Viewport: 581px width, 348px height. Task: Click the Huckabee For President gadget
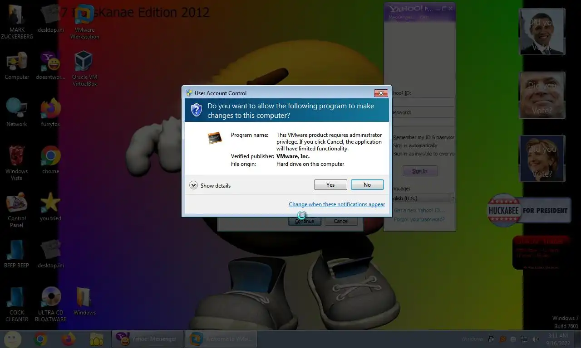click(x=529, y=210)
